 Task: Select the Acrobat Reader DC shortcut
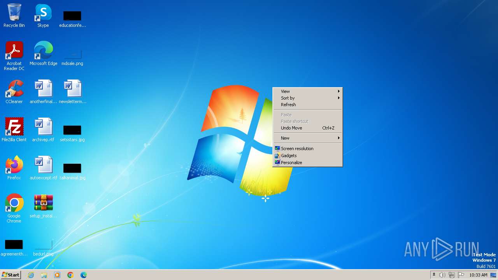[x=14, y=56]
